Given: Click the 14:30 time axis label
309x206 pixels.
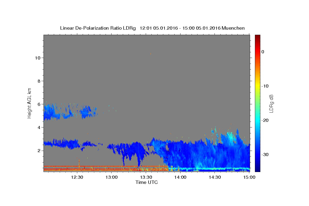Looking at the screenshot, I should (215, 177).
